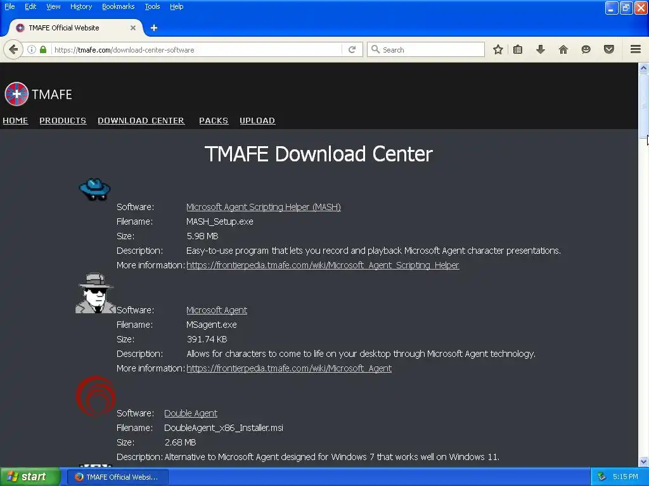Reload the page with the refresh icon
Screen dimensions: 649x486
pyautogui.click(x=352, y=49)
